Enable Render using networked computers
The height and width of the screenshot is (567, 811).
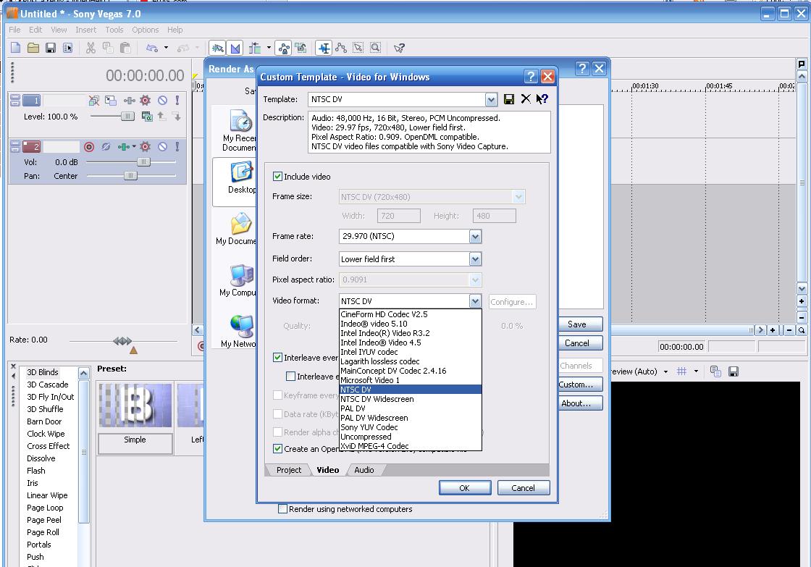(x=282, y=509)
